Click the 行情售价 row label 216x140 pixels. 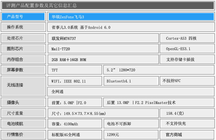pos(23,135)
